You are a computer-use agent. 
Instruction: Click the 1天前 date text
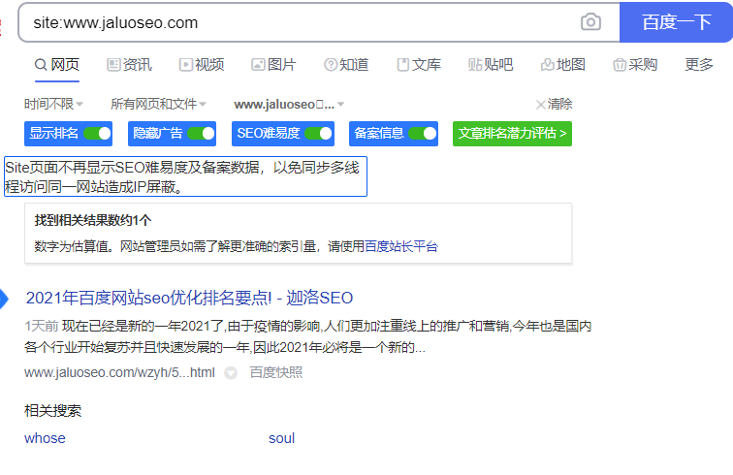click(x=41, y=327)
